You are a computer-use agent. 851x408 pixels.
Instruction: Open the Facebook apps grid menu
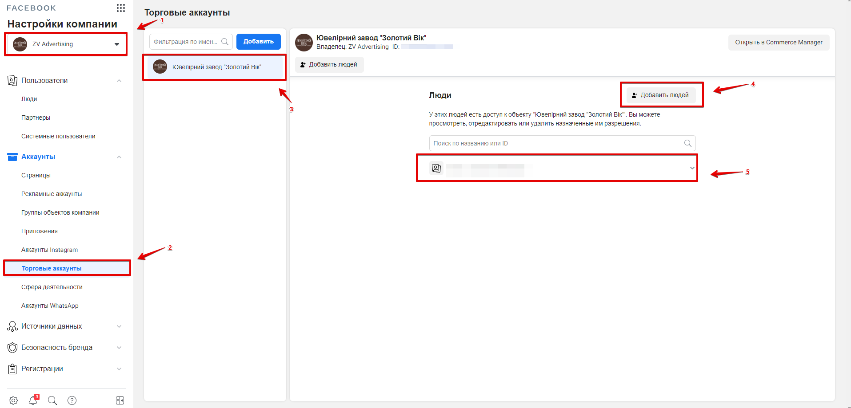(120, 8)
